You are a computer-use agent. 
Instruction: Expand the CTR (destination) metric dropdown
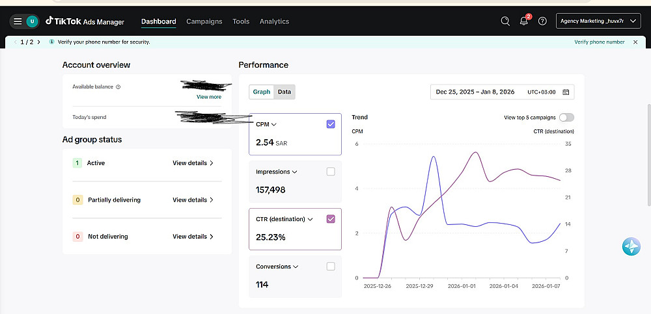(309, 219)
